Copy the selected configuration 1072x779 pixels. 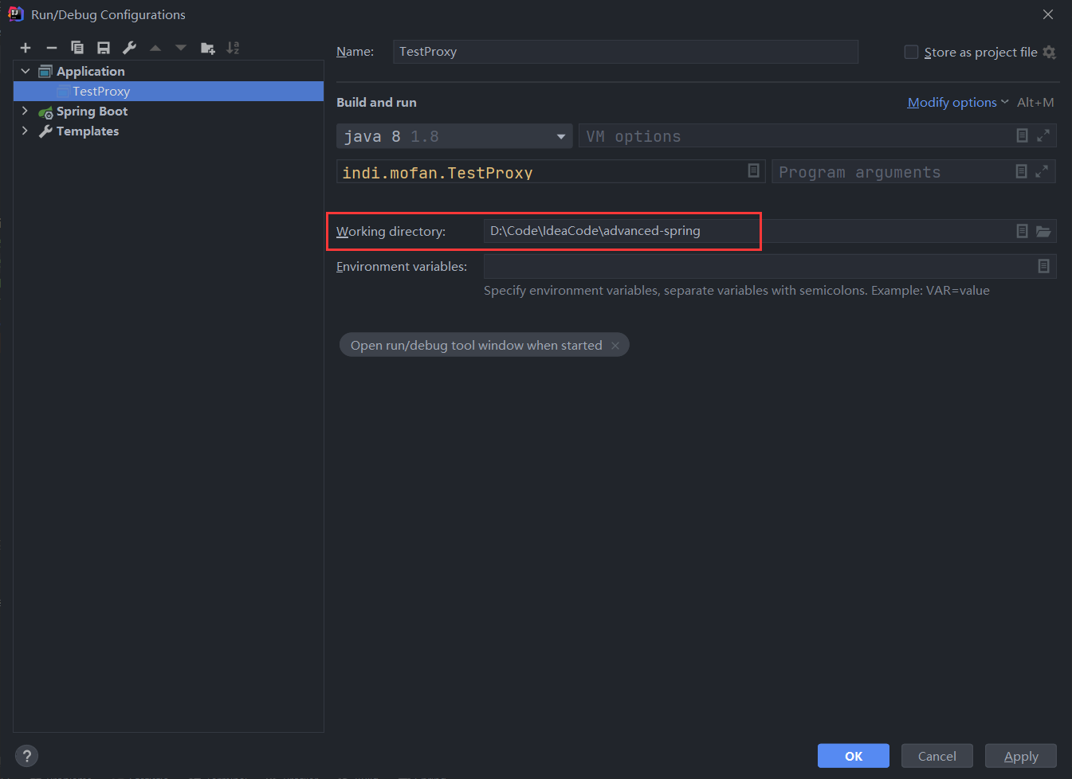point(77,48)
